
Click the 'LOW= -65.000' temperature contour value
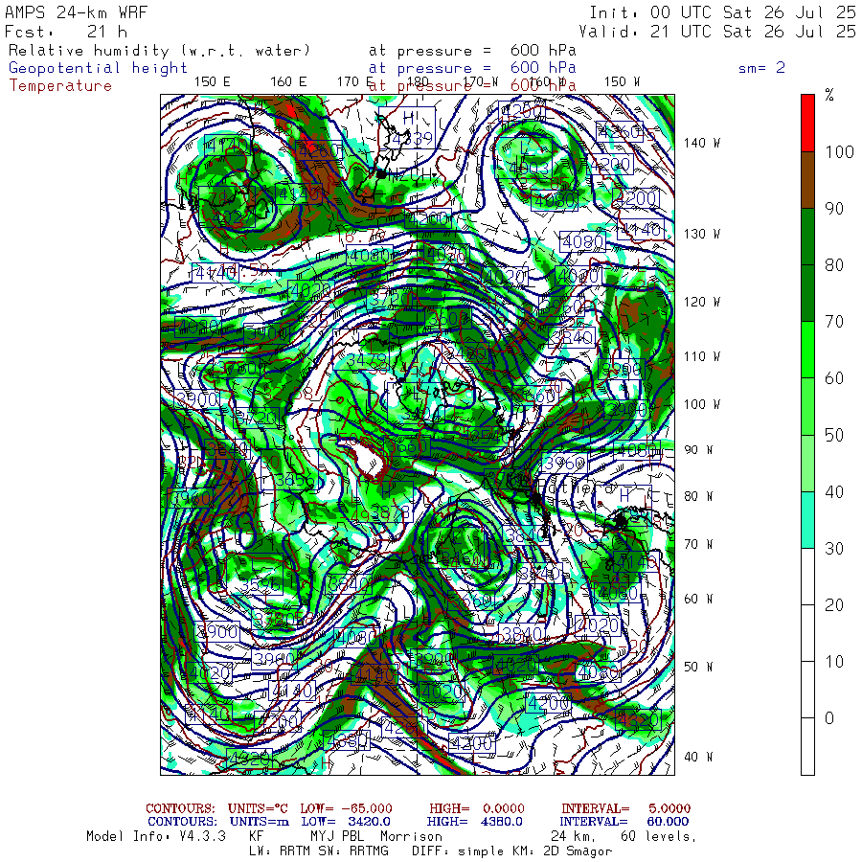point(347,808)
